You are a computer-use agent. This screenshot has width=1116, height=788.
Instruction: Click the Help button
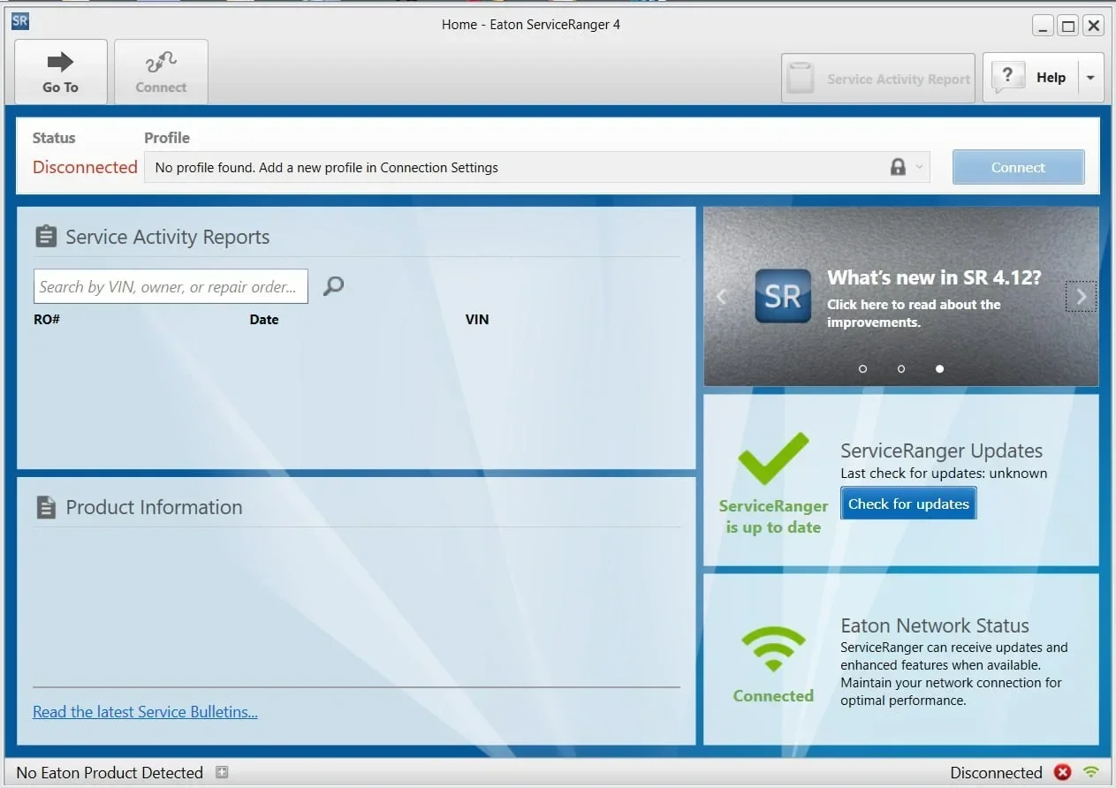click(1029, 78)
